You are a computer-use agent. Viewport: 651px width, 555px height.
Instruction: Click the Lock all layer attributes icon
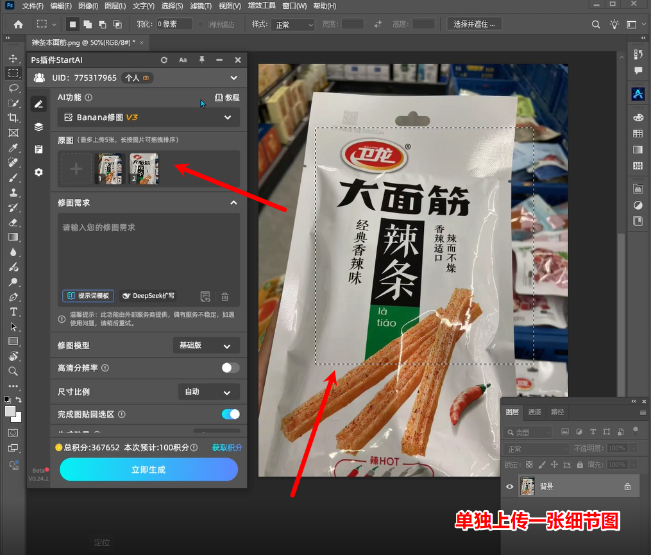(x=580, y=465)
